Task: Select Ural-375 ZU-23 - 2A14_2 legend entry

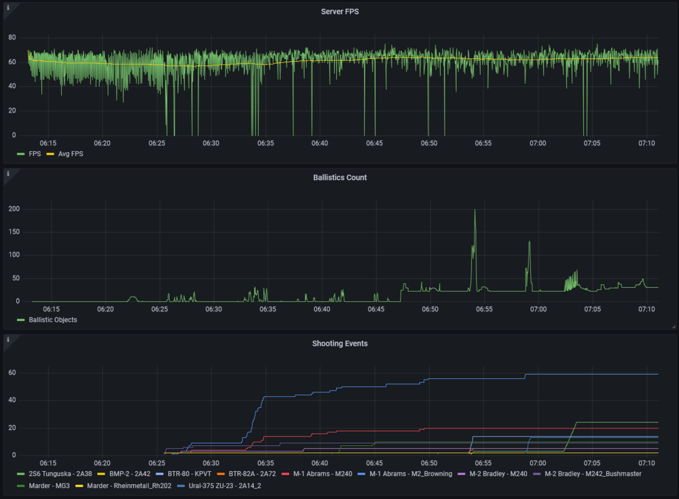Action: (225, 486)
